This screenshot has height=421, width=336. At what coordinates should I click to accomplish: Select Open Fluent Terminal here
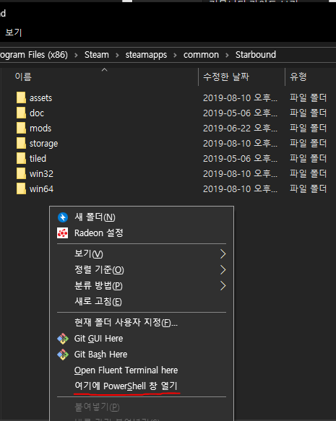(x=126, y=370)
